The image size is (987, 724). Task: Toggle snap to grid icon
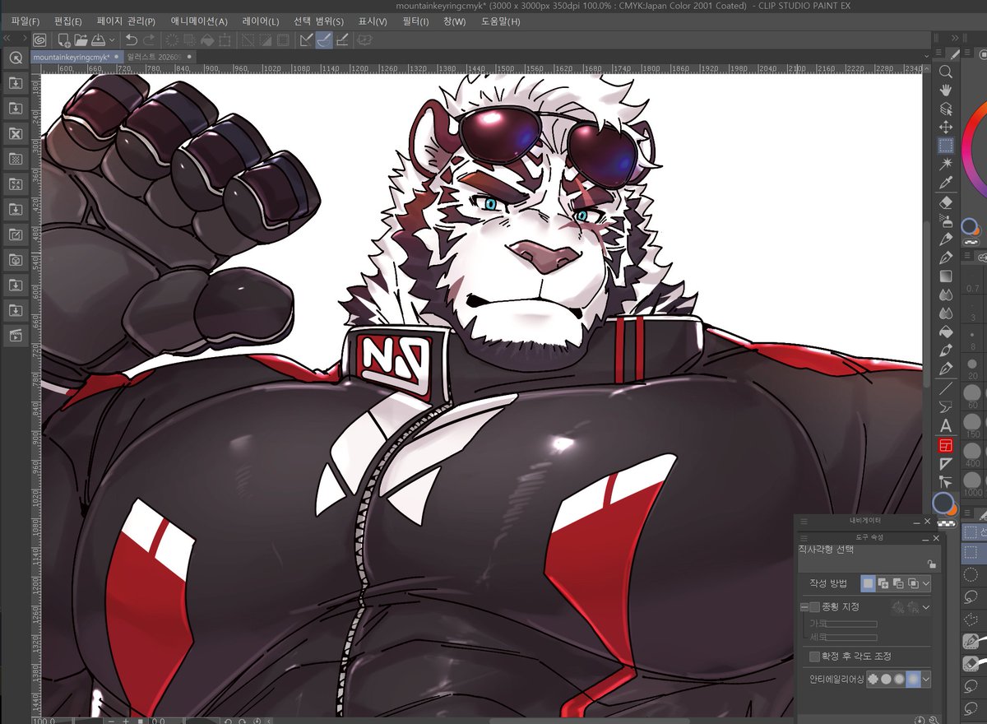342,39
